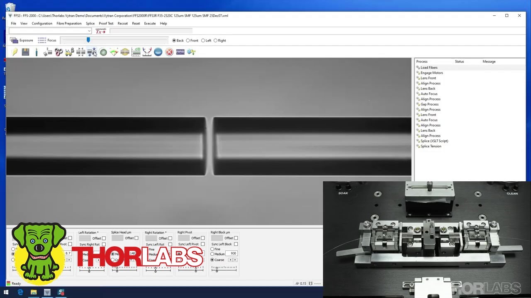Click the blue oval toolbar icon
Screen dimensions: 531x298
(158, 52)
